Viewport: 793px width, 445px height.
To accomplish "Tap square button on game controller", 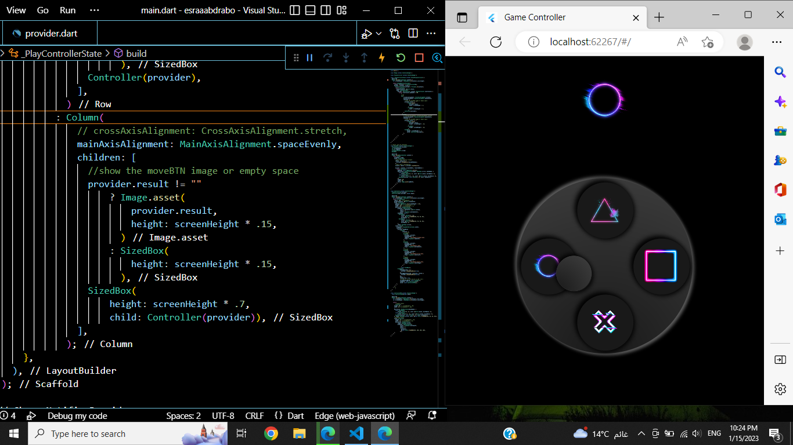I will tap(661, 266).
